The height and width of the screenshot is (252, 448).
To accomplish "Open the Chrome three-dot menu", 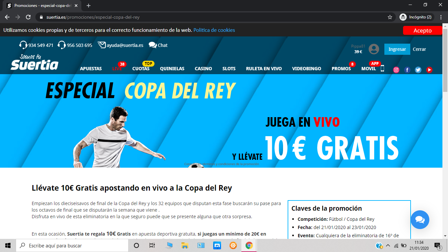I will pyautogui.click(x=441, y=17).
